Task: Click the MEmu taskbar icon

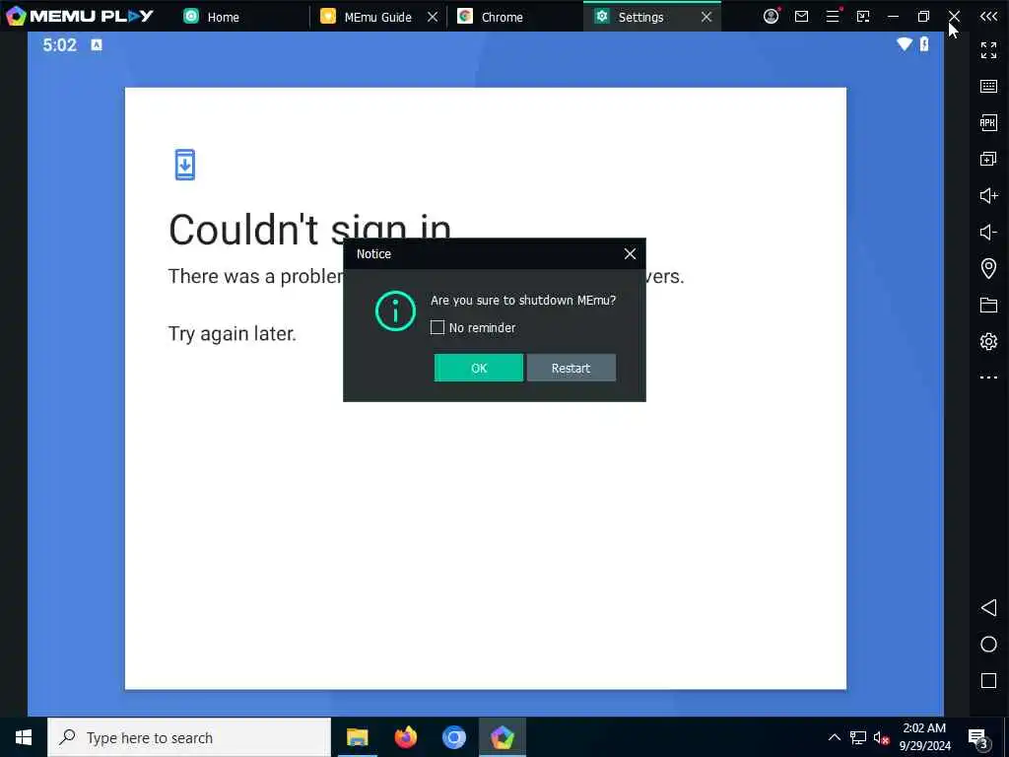Action: coord(502,737)
